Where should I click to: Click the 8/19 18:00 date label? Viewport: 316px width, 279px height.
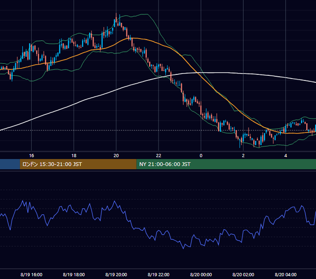(74, 274)
